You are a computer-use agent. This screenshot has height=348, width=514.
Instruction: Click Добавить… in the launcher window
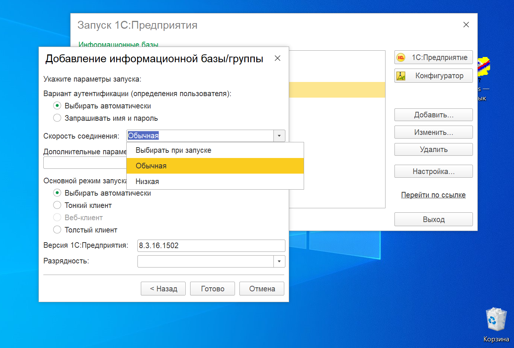pyautogui.click(x=433, y=115)
